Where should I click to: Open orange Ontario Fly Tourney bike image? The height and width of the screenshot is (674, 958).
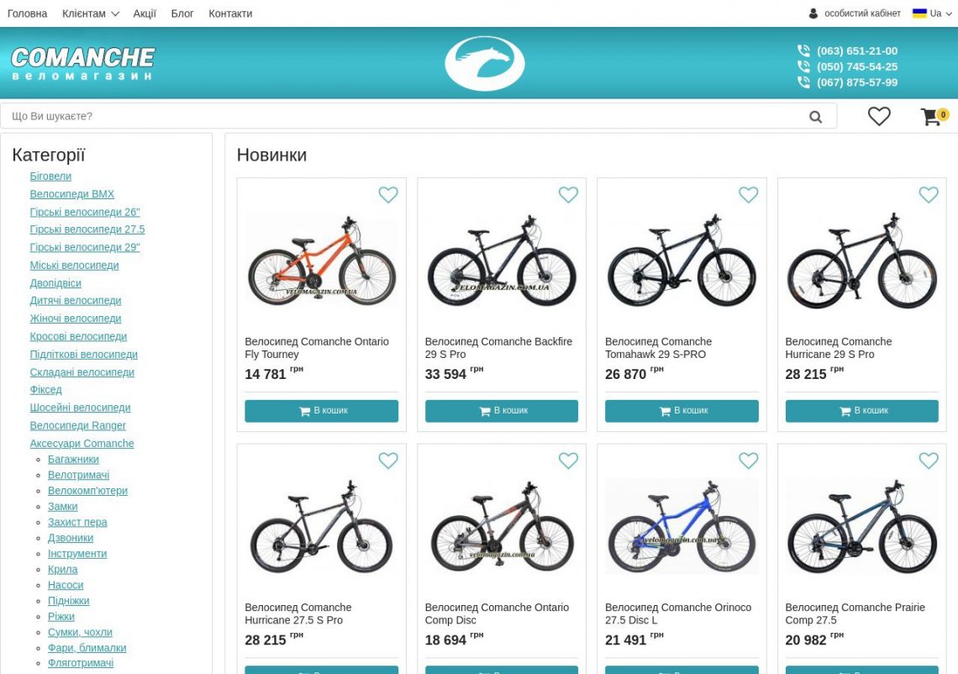(x=321, y=261)
